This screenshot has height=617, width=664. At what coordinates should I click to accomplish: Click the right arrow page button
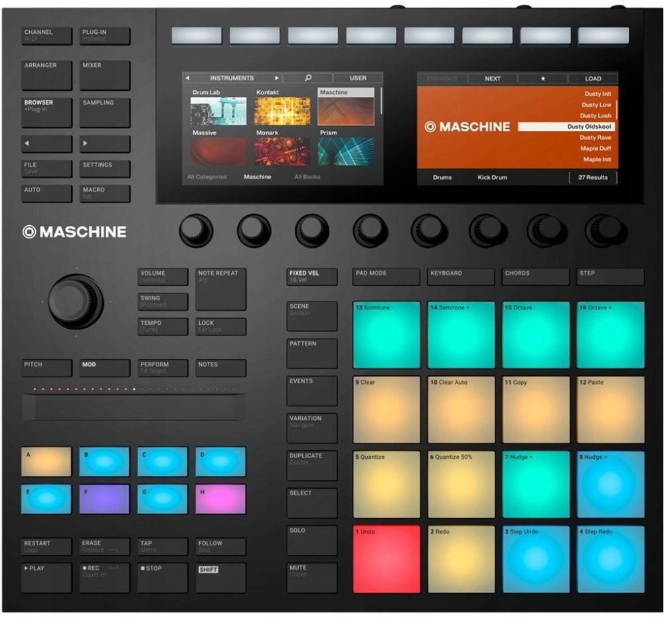tap(104, 143)
